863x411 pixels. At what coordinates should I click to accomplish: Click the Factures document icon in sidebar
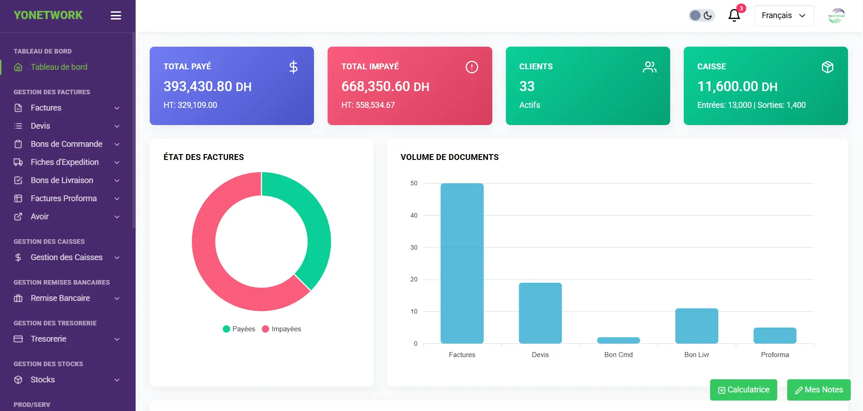pyautogui.click(x=18, y=108)
